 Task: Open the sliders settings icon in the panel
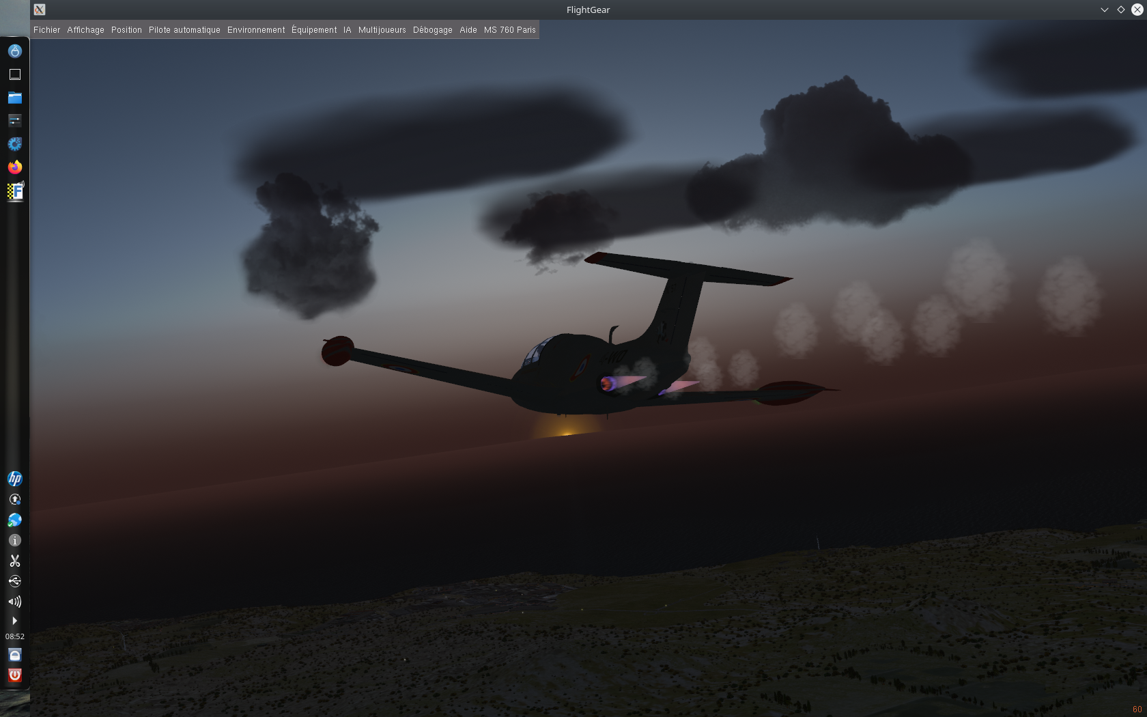pyautogui.click(x=15, y=121)
